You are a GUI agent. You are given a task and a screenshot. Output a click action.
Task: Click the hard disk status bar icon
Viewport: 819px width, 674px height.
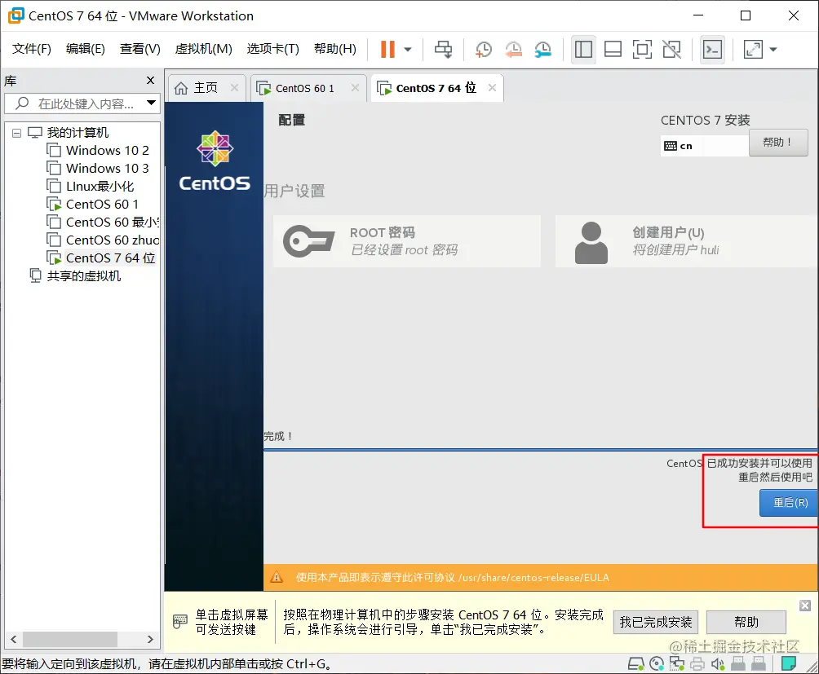[x=635, y=663]
